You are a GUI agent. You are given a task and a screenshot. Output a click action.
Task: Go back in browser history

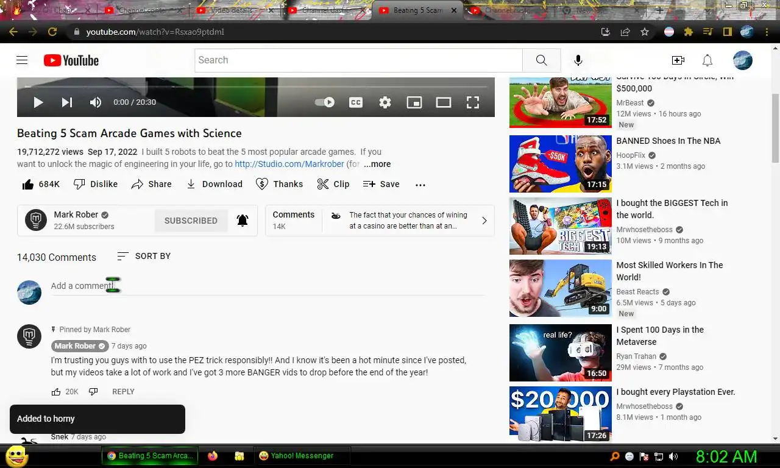pos(13,32)
